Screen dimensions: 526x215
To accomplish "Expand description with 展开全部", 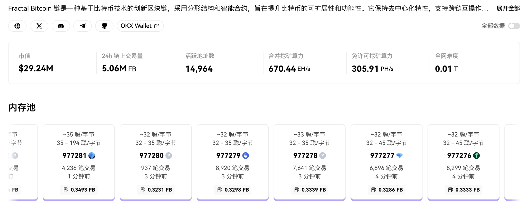I will point(508,8).
